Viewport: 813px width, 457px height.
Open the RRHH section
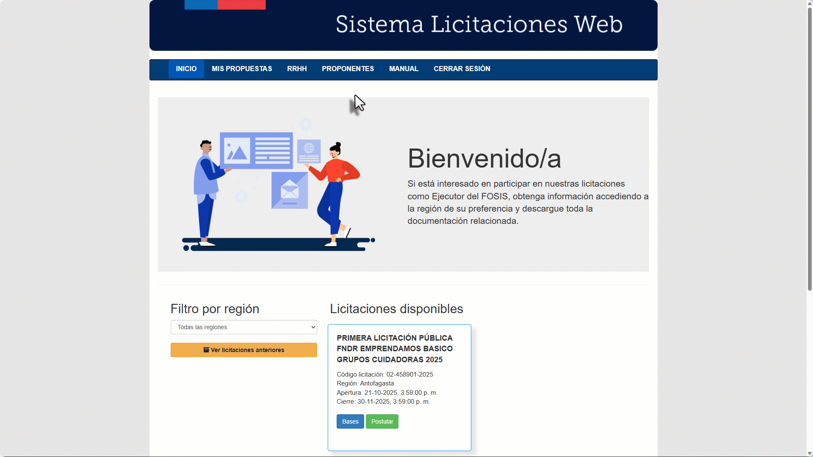(297, 69)
